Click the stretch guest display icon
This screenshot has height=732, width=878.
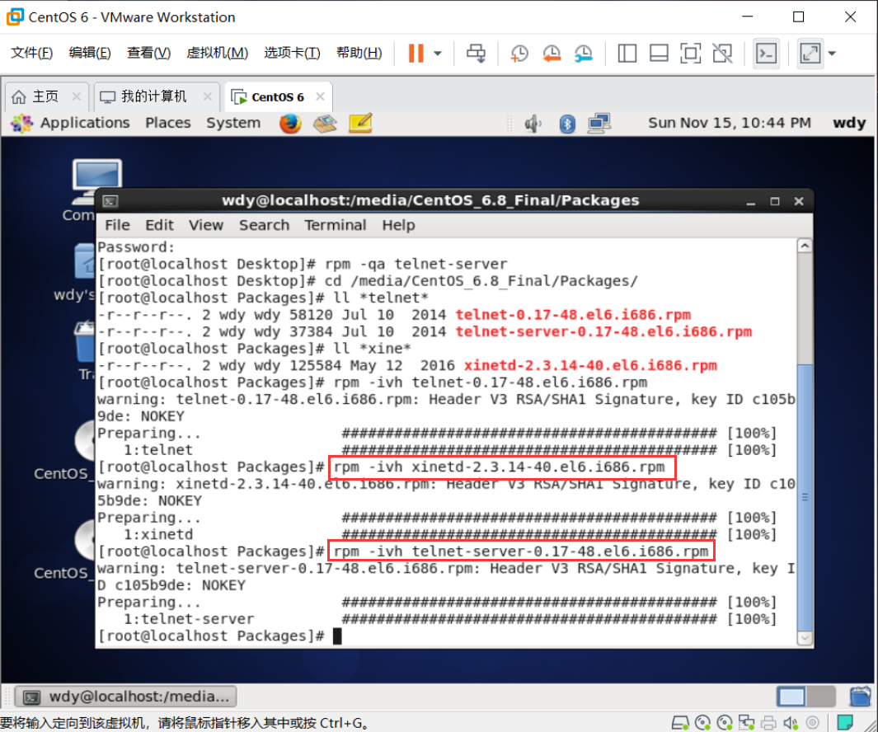pyautogui.click(x=810, y=54)
